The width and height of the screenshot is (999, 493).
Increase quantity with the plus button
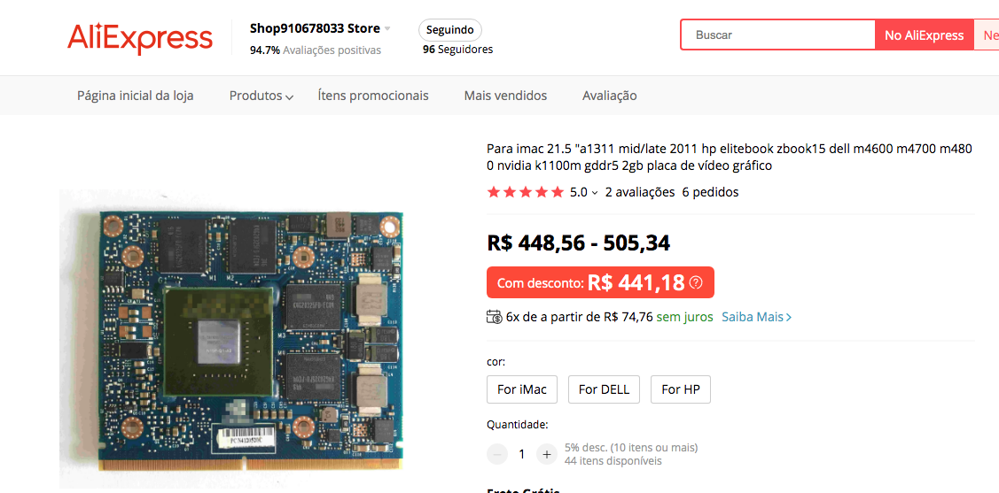(546, 454)
